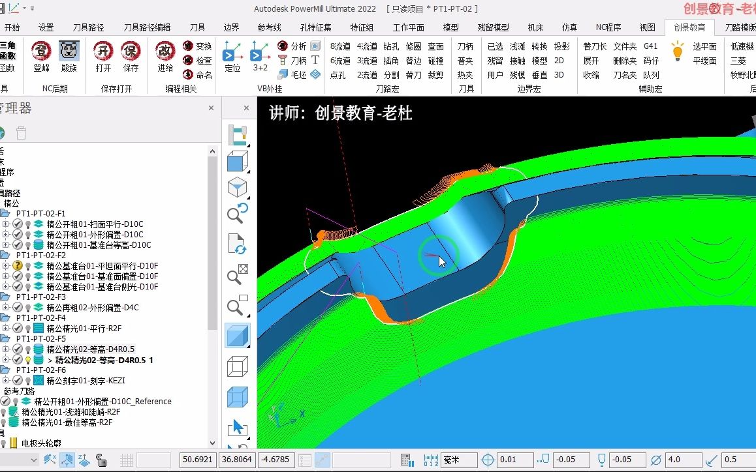Screen dimensions: 756x472
Task: Click the 浅滩 boundary macro button
Action: point(517,46)
